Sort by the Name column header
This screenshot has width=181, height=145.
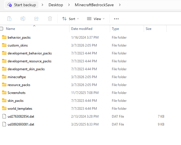(10, 29)
